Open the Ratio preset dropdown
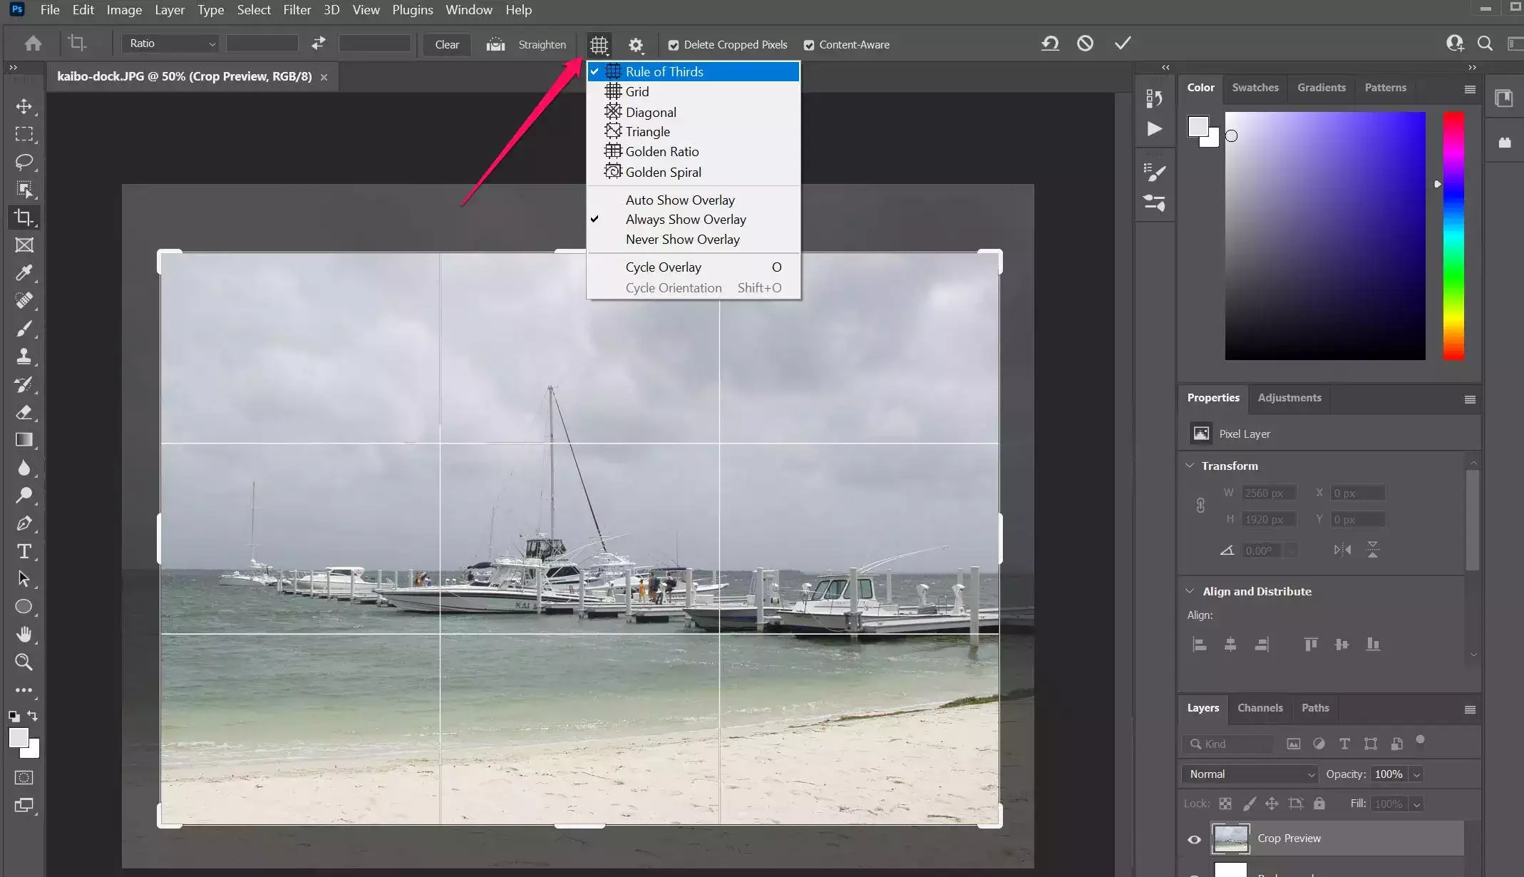The height and width of the screenshot is (877, 1524). (x=171, y=44)
